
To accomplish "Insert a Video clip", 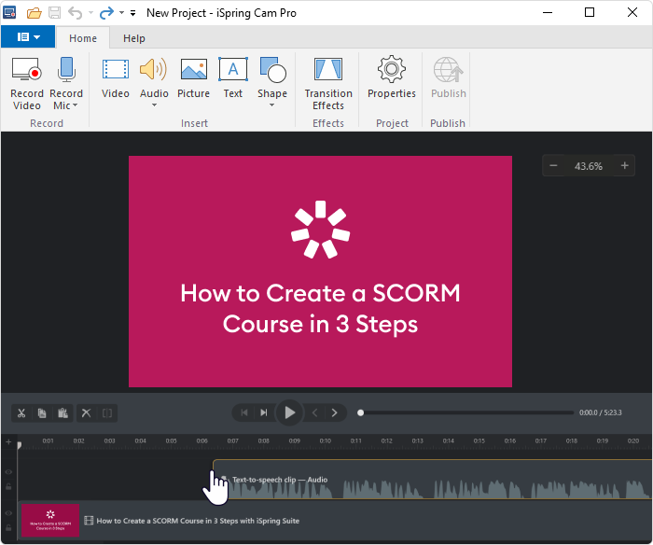I will click(116, 77).
